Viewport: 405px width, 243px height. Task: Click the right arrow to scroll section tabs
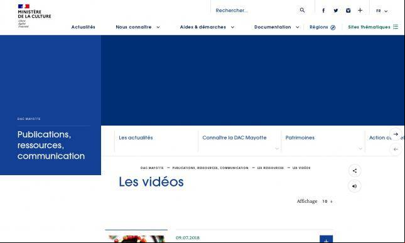pyautogui.click(x=396, y=134)
